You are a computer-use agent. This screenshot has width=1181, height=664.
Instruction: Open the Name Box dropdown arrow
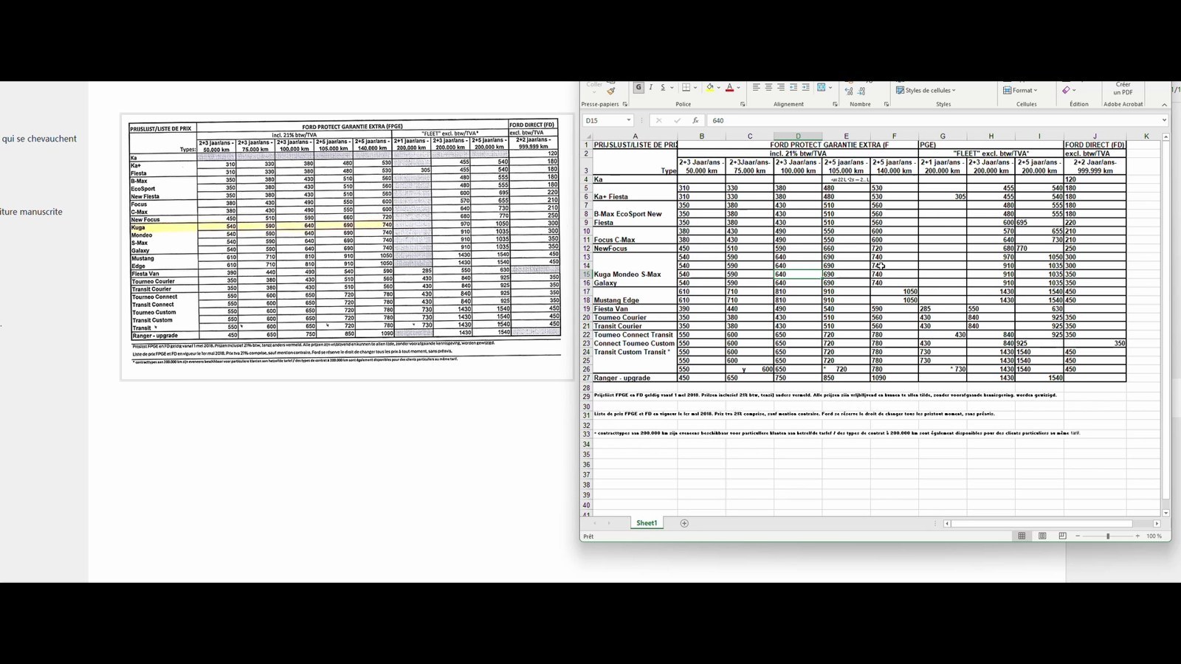(629, 120)
